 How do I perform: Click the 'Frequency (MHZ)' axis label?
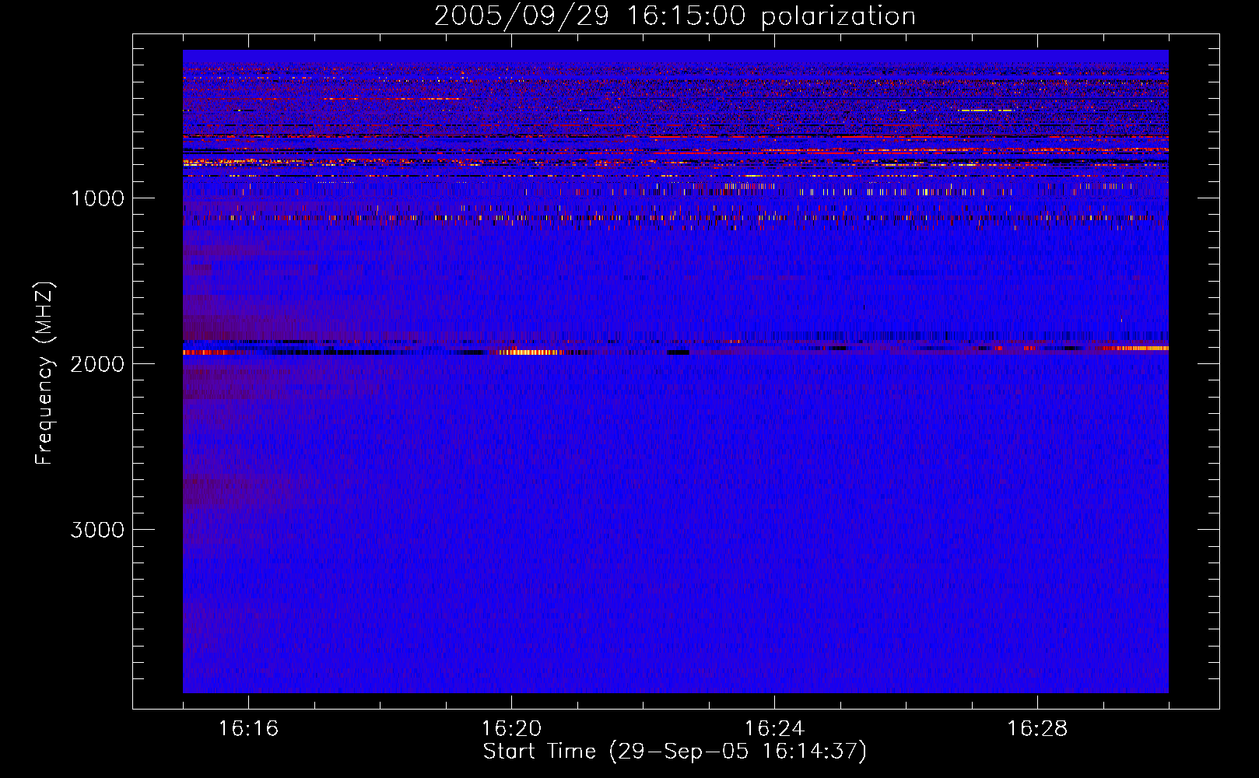[44, 373]
